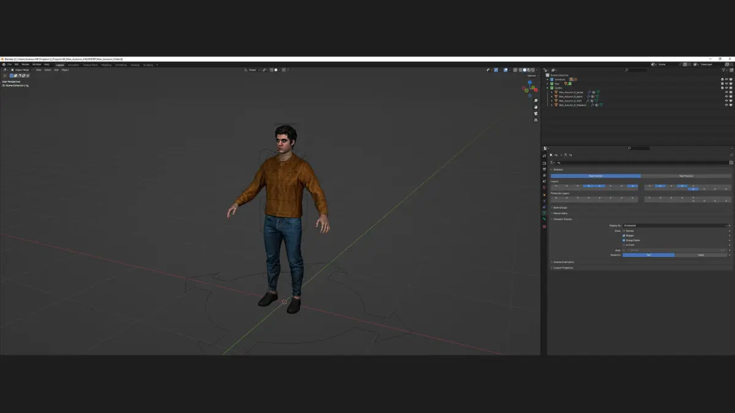Open the Scene properties tab
This screenshot has height=413, width=735.
(544, 181)
